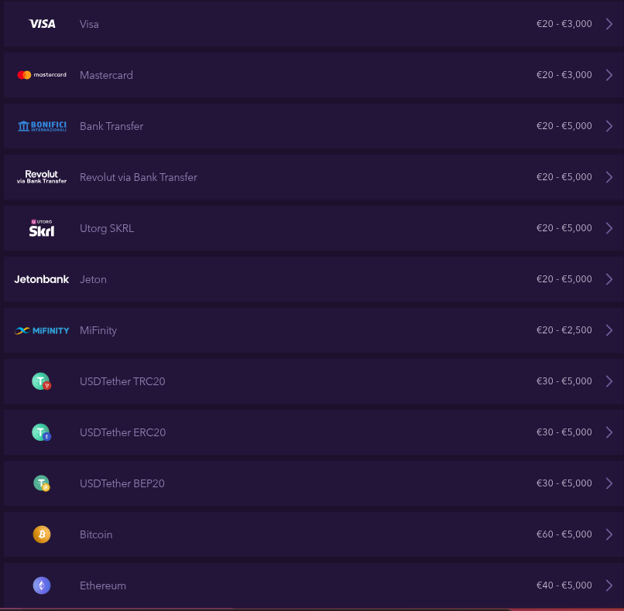Image resolution: width=624 pixels, height=611 pixels.
Task: Click the Mastercard logo icon
Action: 42,75
